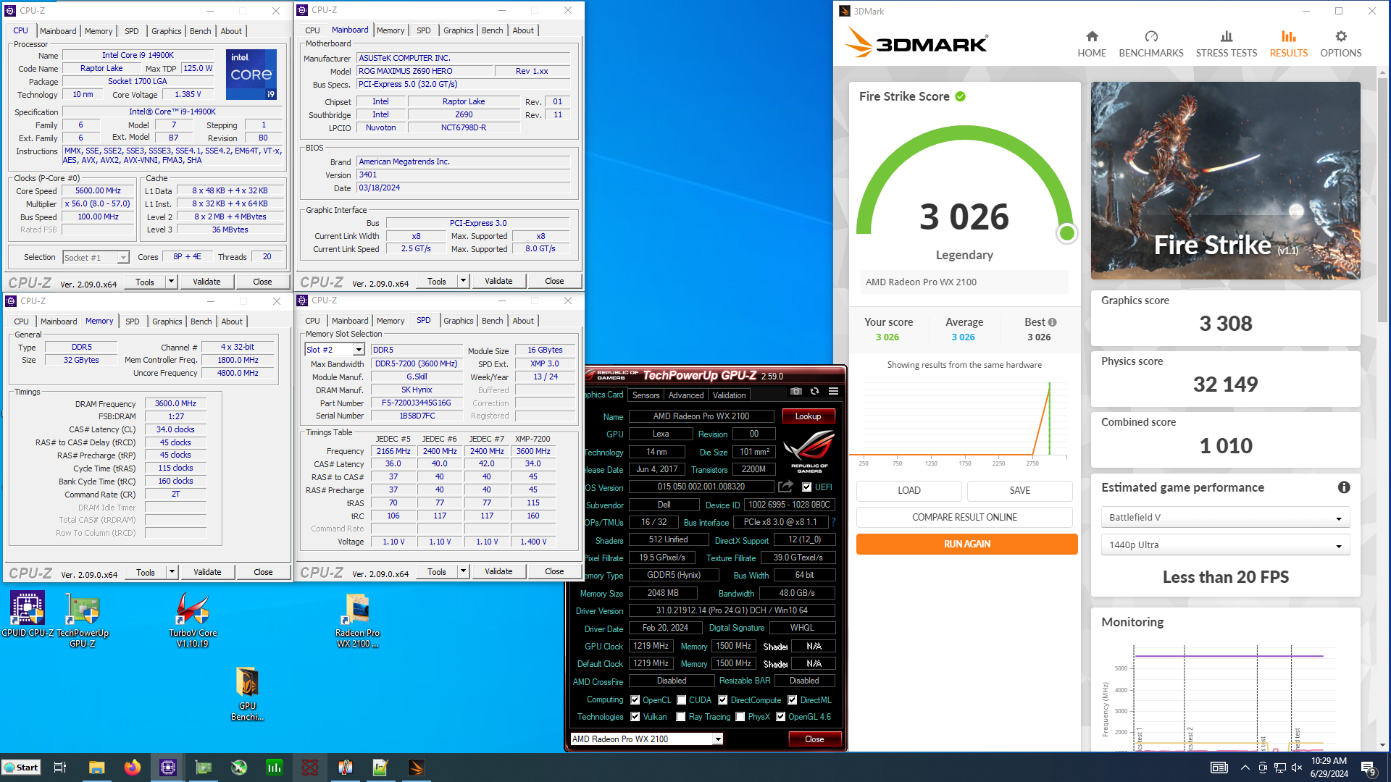
Task: Click GPU-Z screenshot camera icon
Action: [796, 391]
